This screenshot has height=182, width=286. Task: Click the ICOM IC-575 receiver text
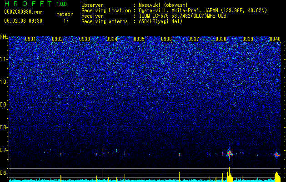182,16
